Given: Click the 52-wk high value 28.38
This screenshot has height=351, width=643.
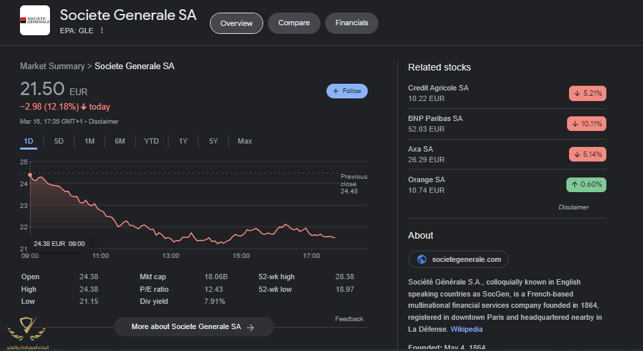Looking at the screenshot, I should tap(344, 277).
